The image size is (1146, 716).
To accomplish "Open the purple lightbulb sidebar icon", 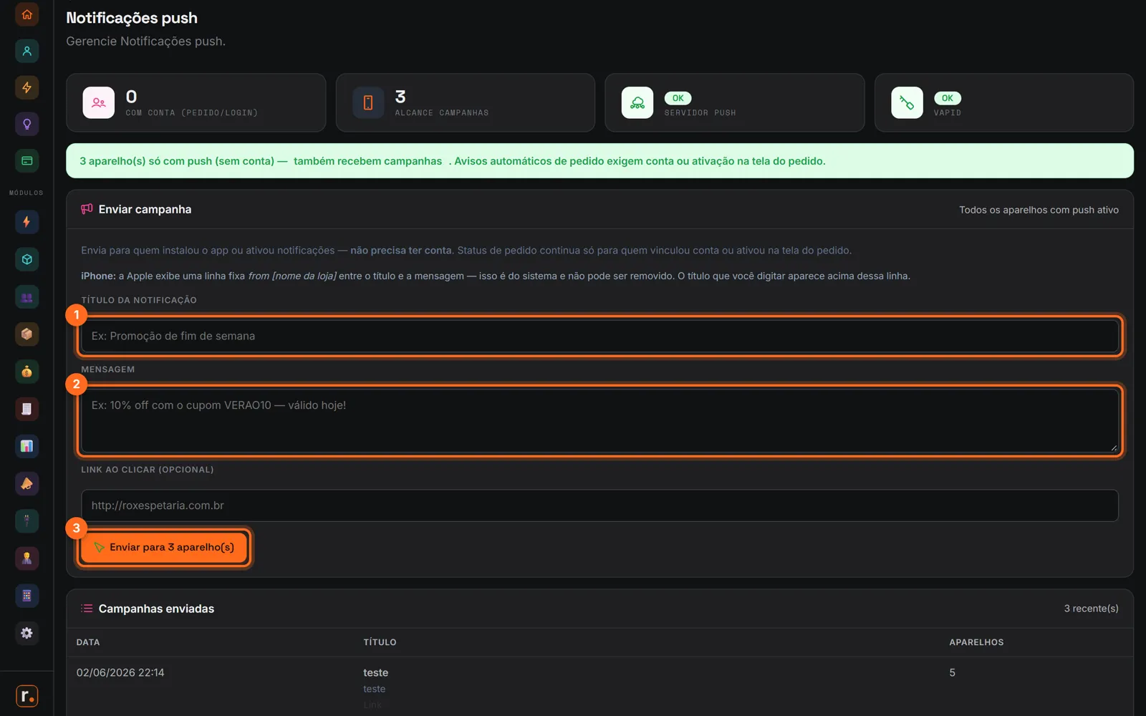I will click(27, 124).
